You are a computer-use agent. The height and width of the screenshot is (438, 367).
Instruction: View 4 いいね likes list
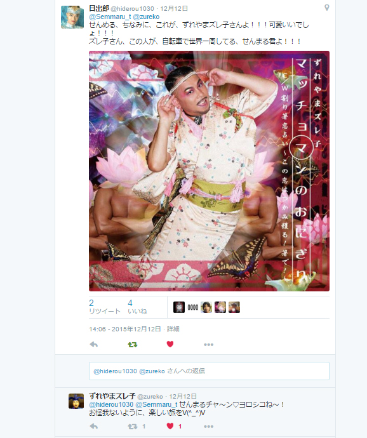(x=137, y=307)
